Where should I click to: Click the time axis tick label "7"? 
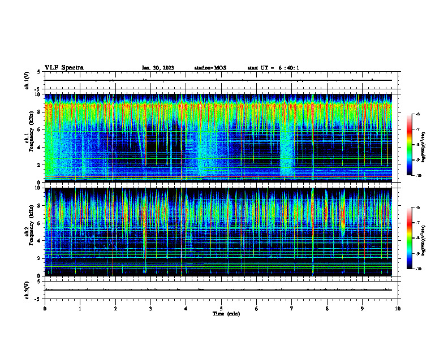[x=292, y=309]
